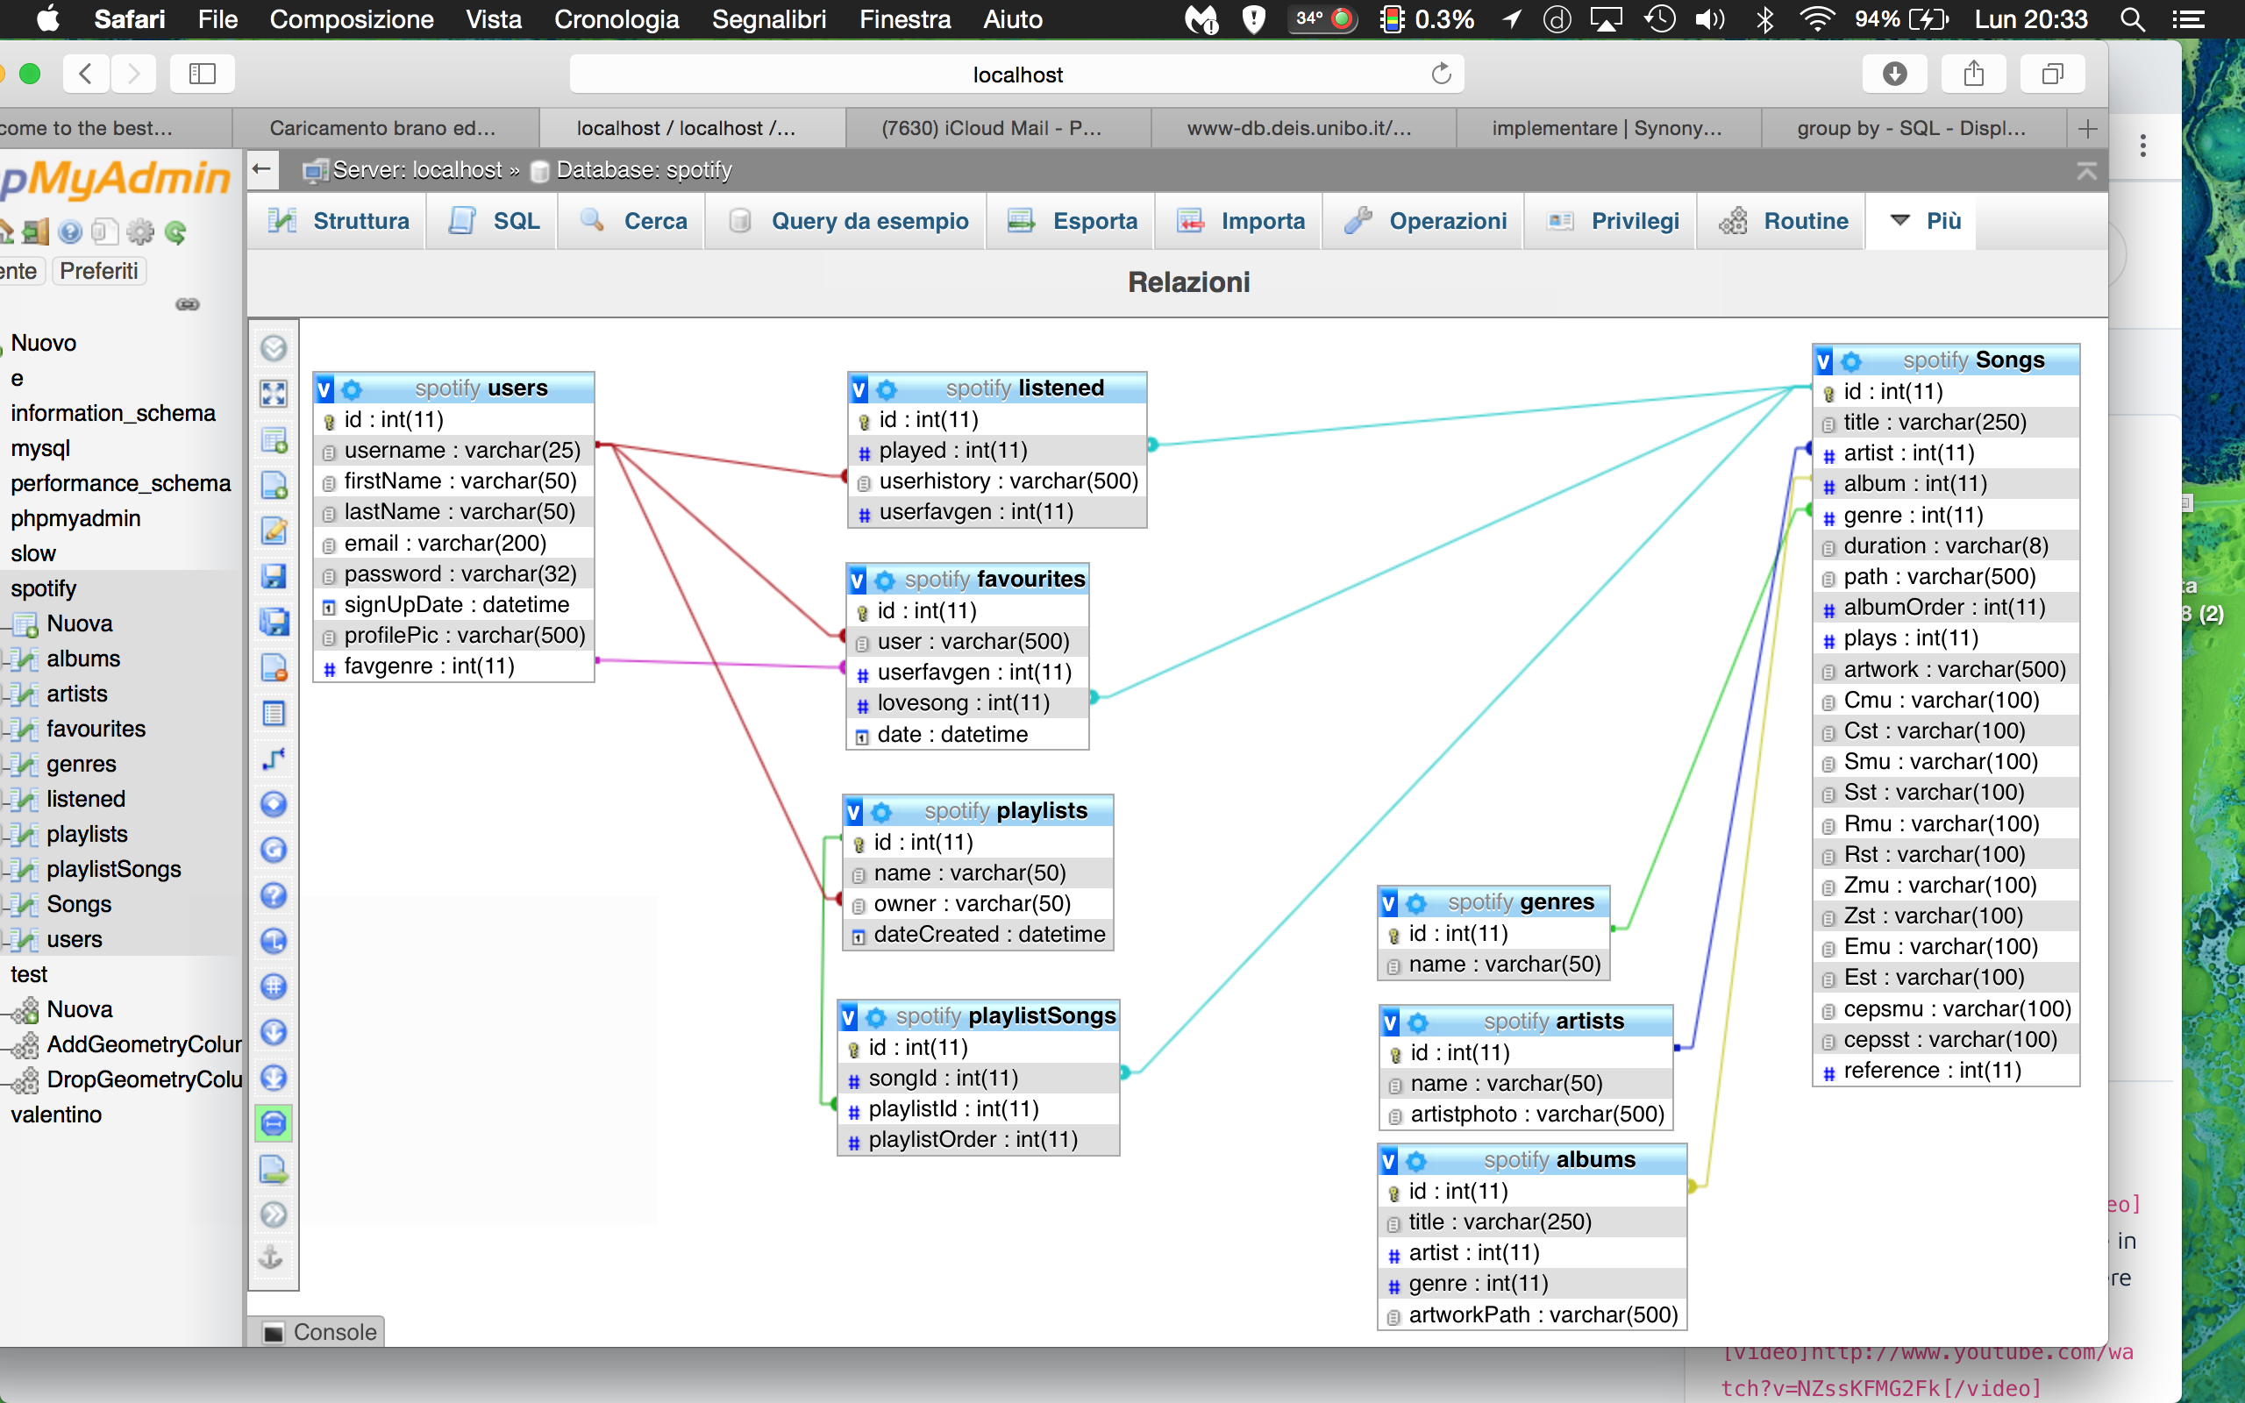The image size is (2245, 1403).
Task: Toggle the V checkbox on users table
Action: 324,389
